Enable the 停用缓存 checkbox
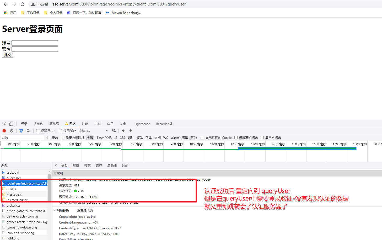The width and height of the screenshot is (382, 240). click(60, 131)
